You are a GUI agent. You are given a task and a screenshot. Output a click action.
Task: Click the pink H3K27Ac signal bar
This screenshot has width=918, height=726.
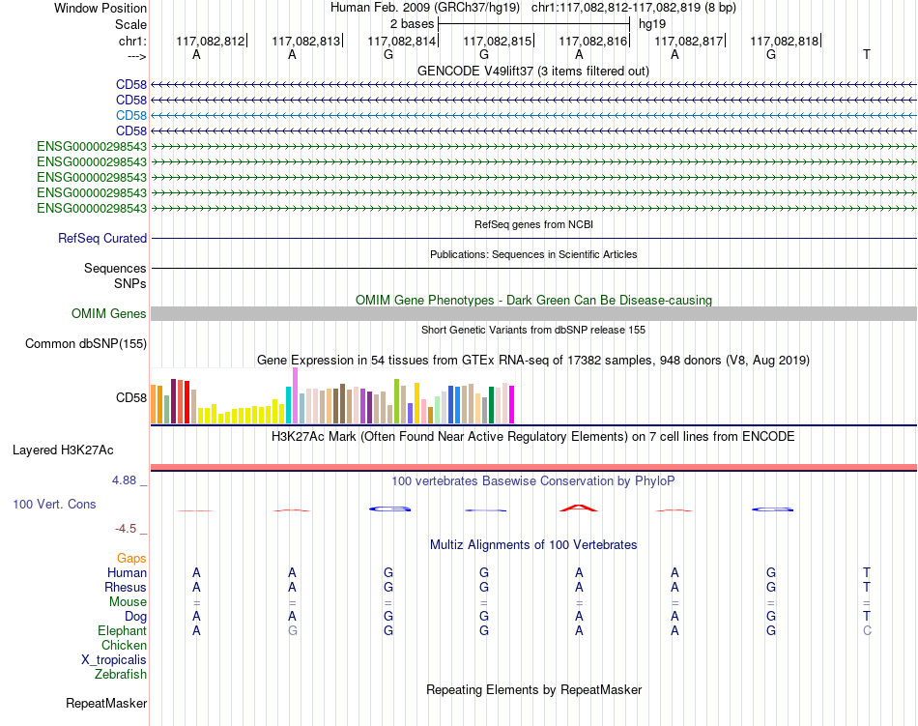[x=533, y=467]
